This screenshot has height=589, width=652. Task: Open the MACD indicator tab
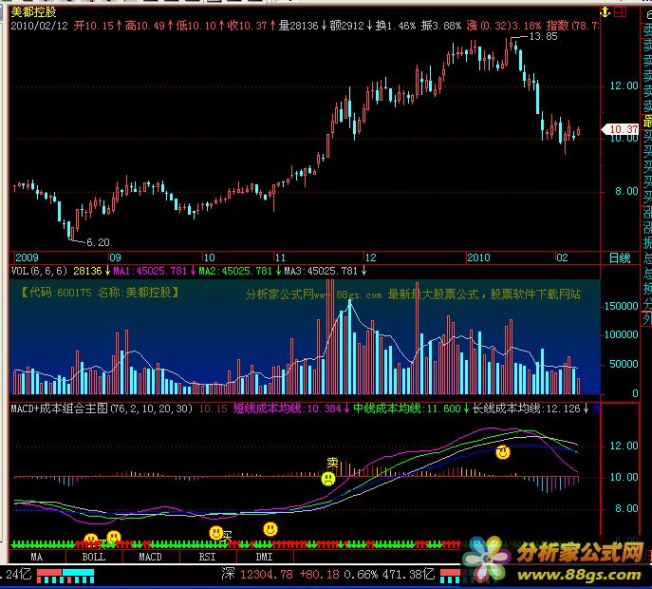click(151, 557)
